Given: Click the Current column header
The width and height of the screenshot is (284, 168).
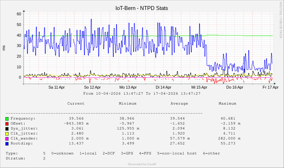Looking at the screenshot, I should pyautogui.click(x=76, y=104).
